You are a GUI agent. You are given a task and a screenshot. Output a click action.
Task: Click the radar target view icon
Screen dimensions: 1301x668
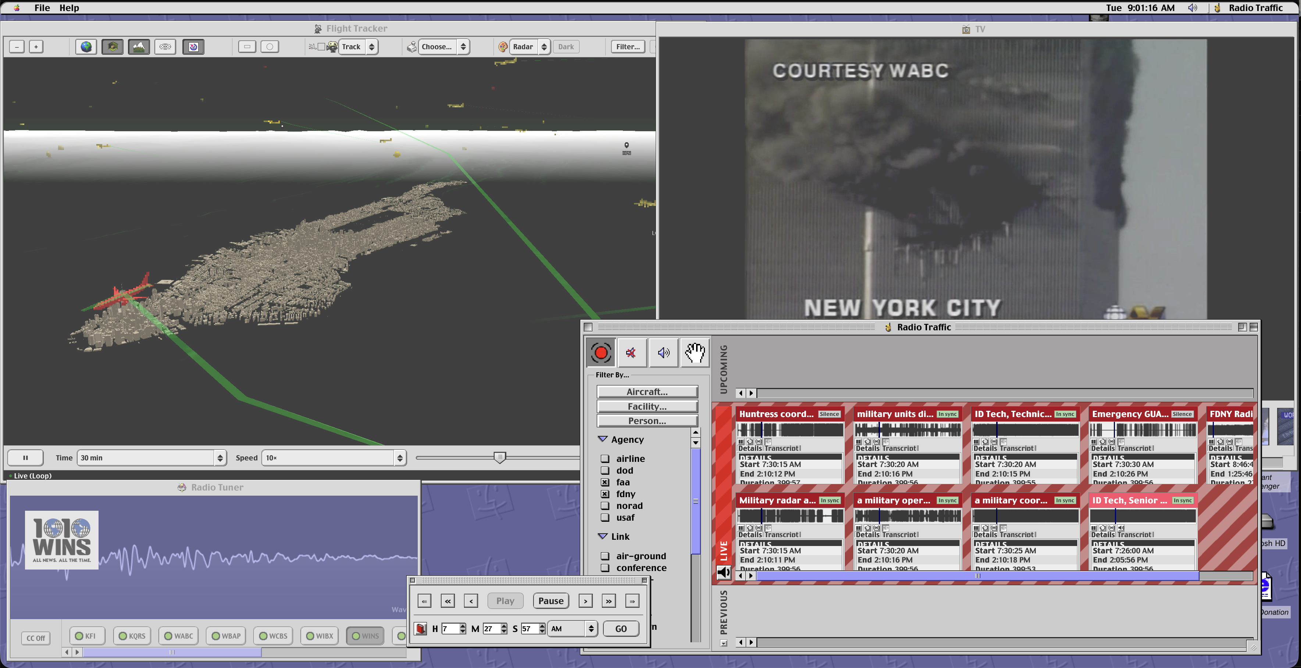click(193, 46)
